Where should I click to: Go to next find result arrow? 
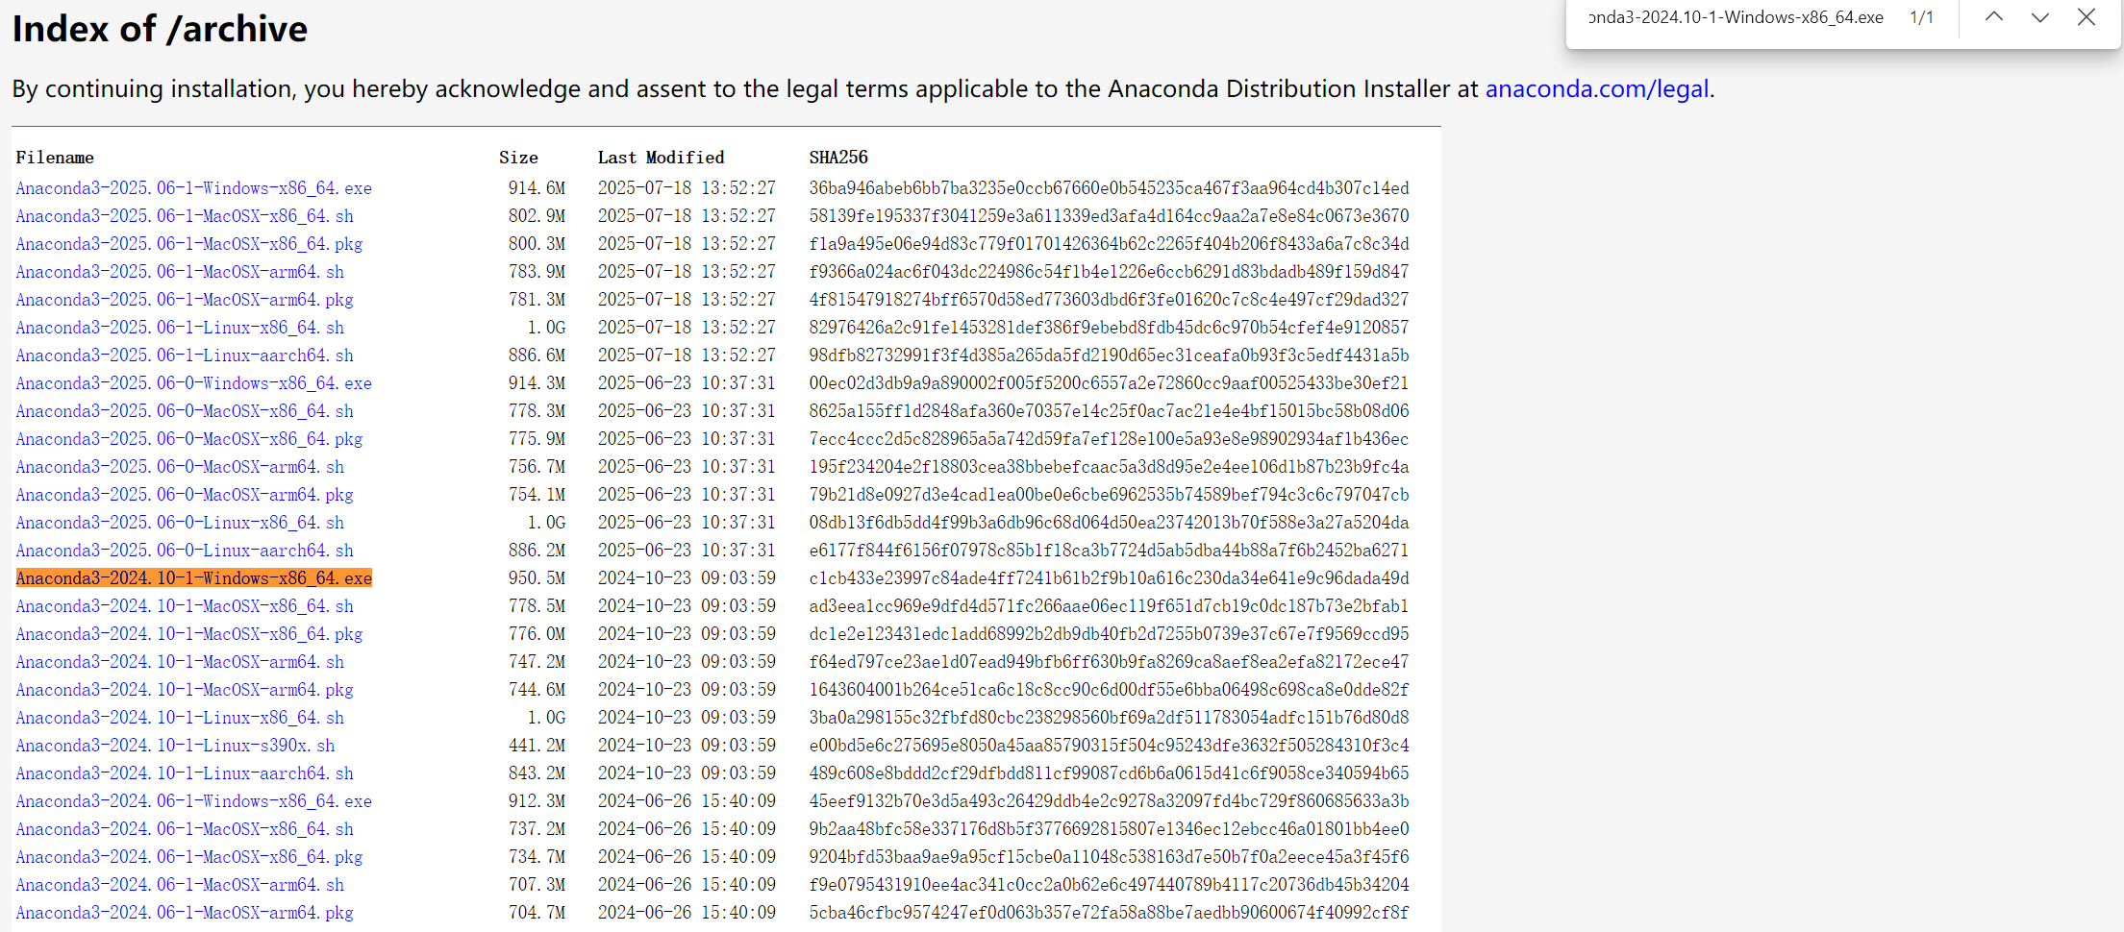[x=2039, y=17]
